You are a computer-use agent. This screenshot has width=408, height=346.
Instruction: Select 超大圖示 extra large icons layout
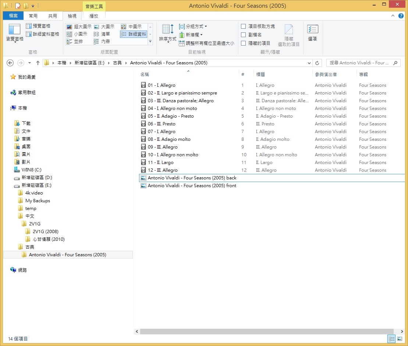[x=79, y=26]
